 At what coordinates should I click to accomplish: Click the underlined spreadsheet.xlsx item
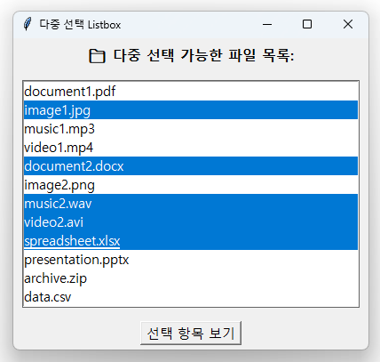pyautogui.click(x=191, y=241)
